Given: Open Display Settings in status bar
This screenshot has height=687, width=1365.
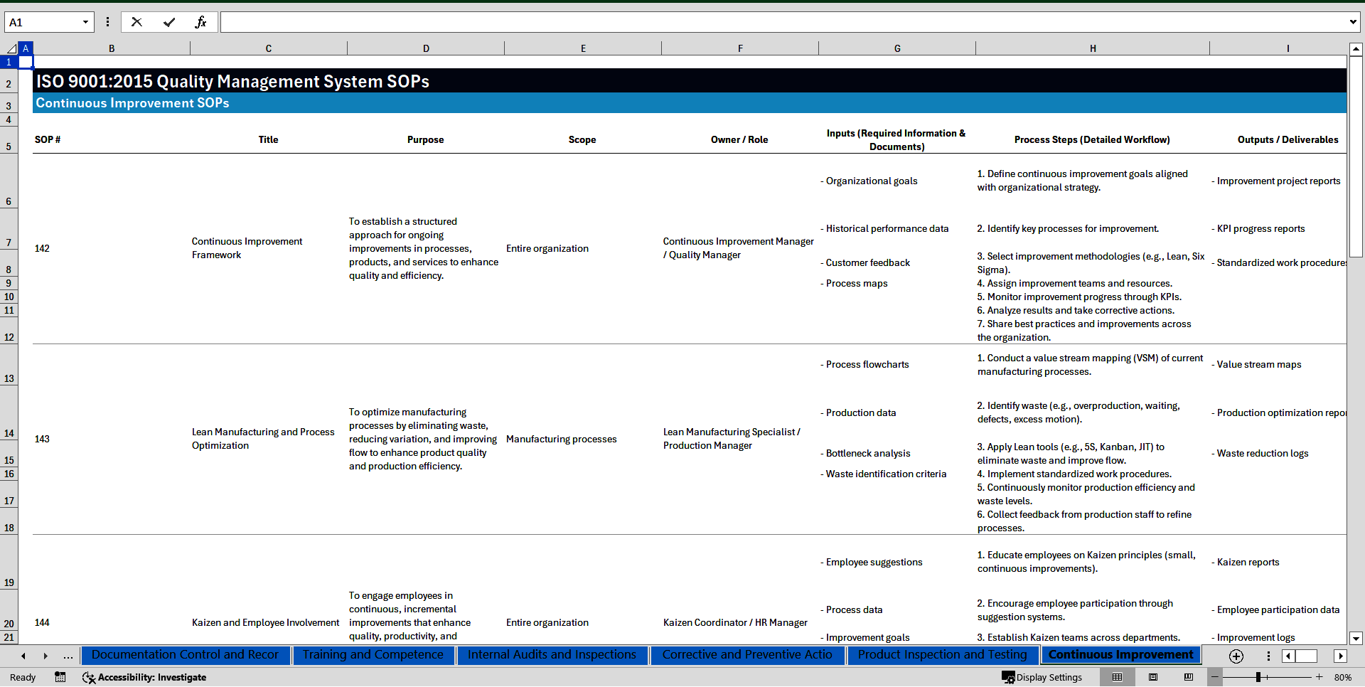Looking at the screenshot, I should click(x=1042, y=677).
